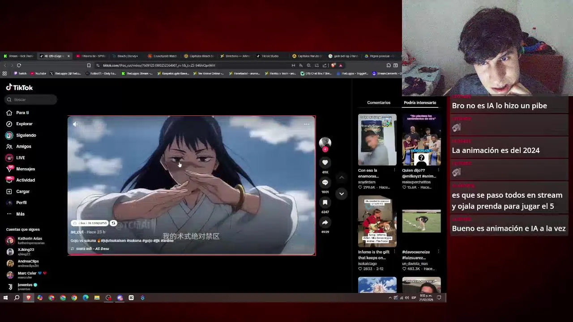573x322 pixels.
Task: Switch to Stream - Kick Dashboard tab
Action: pyautogui.click(x=18, y=56)
